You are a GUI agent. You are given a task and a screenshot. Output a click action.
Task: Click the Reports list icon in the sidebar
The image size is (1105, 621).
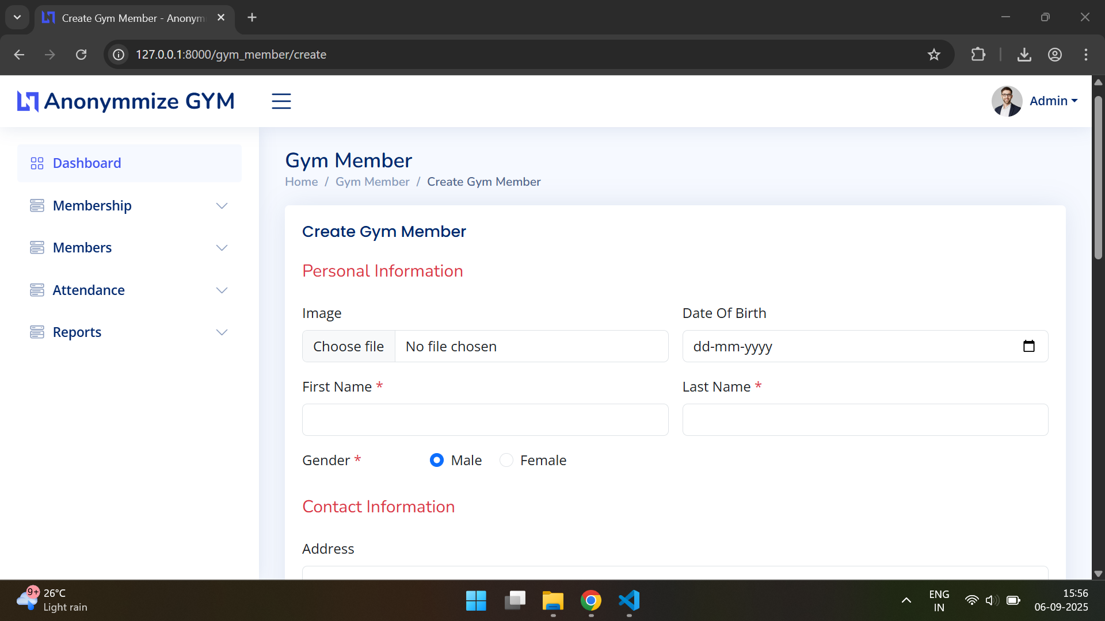pos(37,332)
